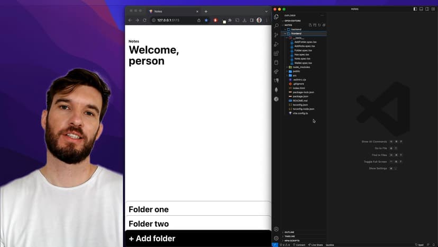438x247 pixels.
Task: Open the Accounts icon in activity bar
Action: pyautogui.click(x=276, y=229)
